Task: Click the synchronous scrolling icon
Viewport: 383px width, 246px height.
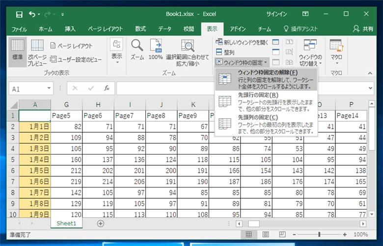Action: (x=289, y=52)
